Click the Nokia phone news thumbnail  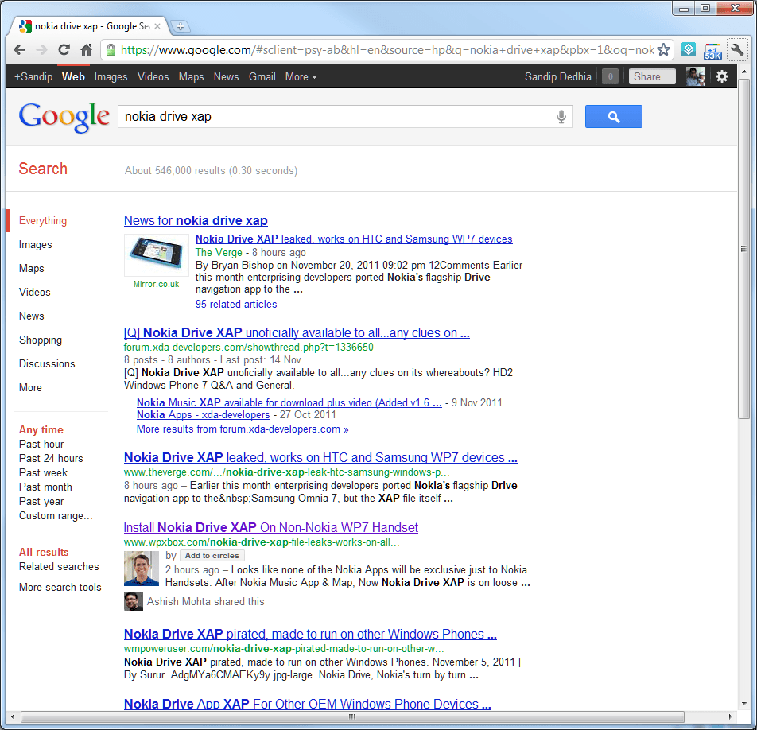[157, 255]
